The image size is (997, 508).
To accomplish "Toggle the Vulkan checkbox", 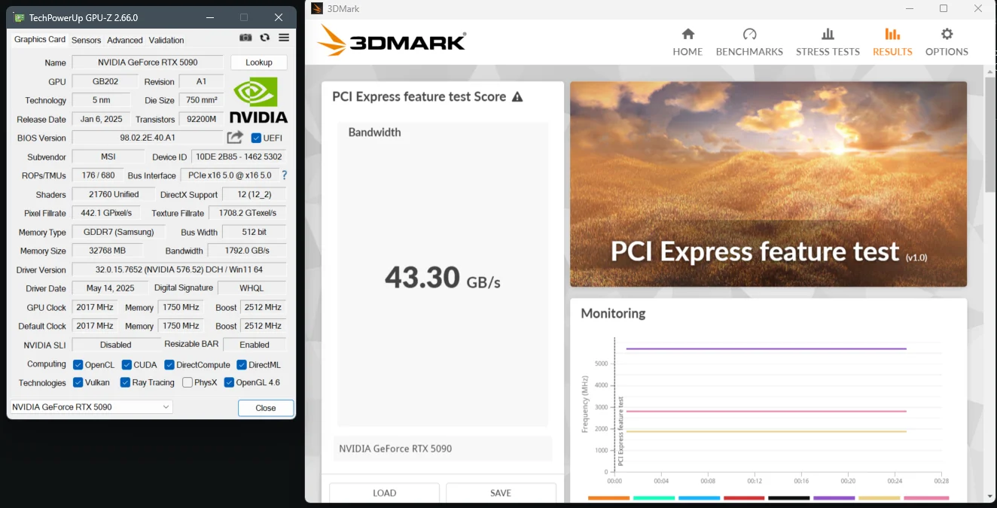I will (x=78, y=382).
